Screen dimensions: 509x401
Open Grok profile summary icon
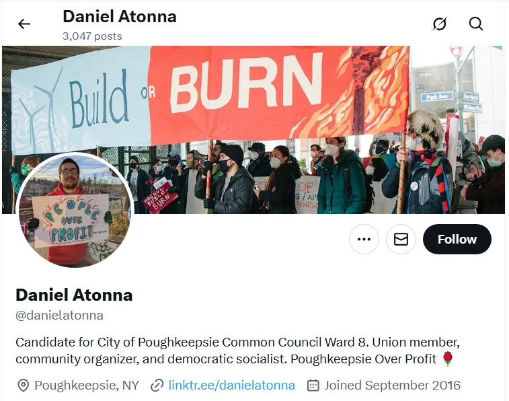(440, 24)
